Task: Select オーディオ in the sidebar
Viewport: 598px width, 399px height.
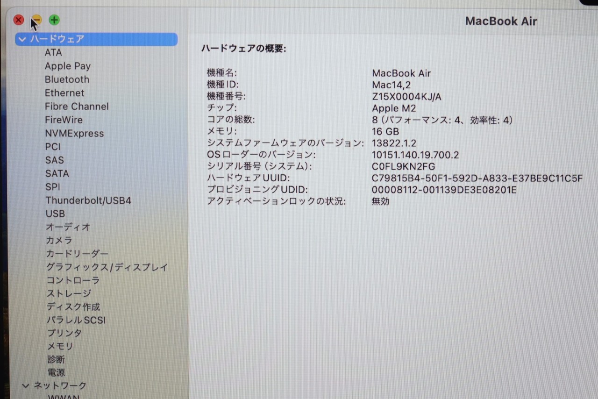Action: coord(68,227)
